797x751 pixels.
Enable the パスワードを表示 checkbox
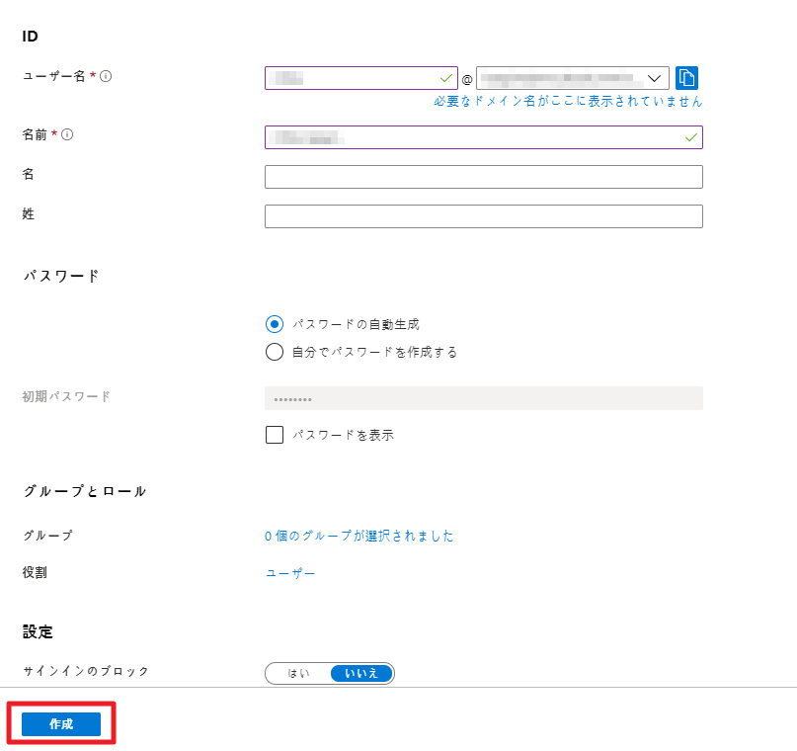tap(275, 435)
